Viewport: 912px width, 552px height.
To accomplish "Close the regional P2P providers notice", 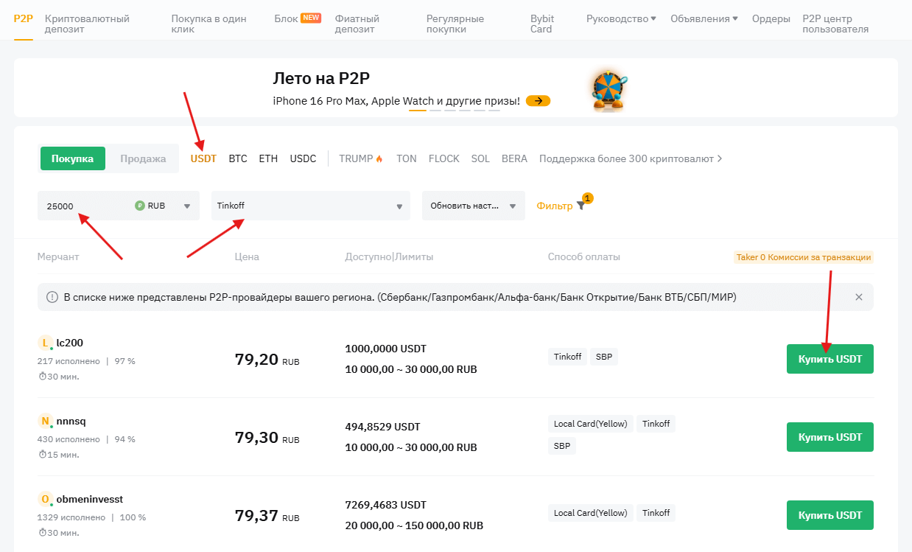I will 858,297.
